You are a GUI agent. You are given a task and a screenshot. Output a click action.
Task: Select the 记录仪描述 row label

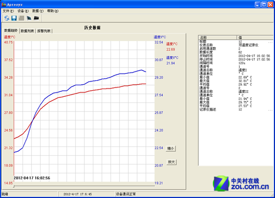pos(208,109)
